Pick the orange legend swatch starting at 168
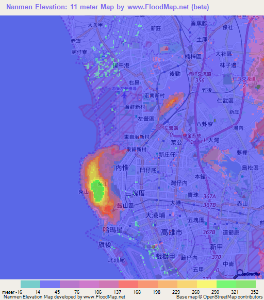264x300 pixels. (148, 284)
